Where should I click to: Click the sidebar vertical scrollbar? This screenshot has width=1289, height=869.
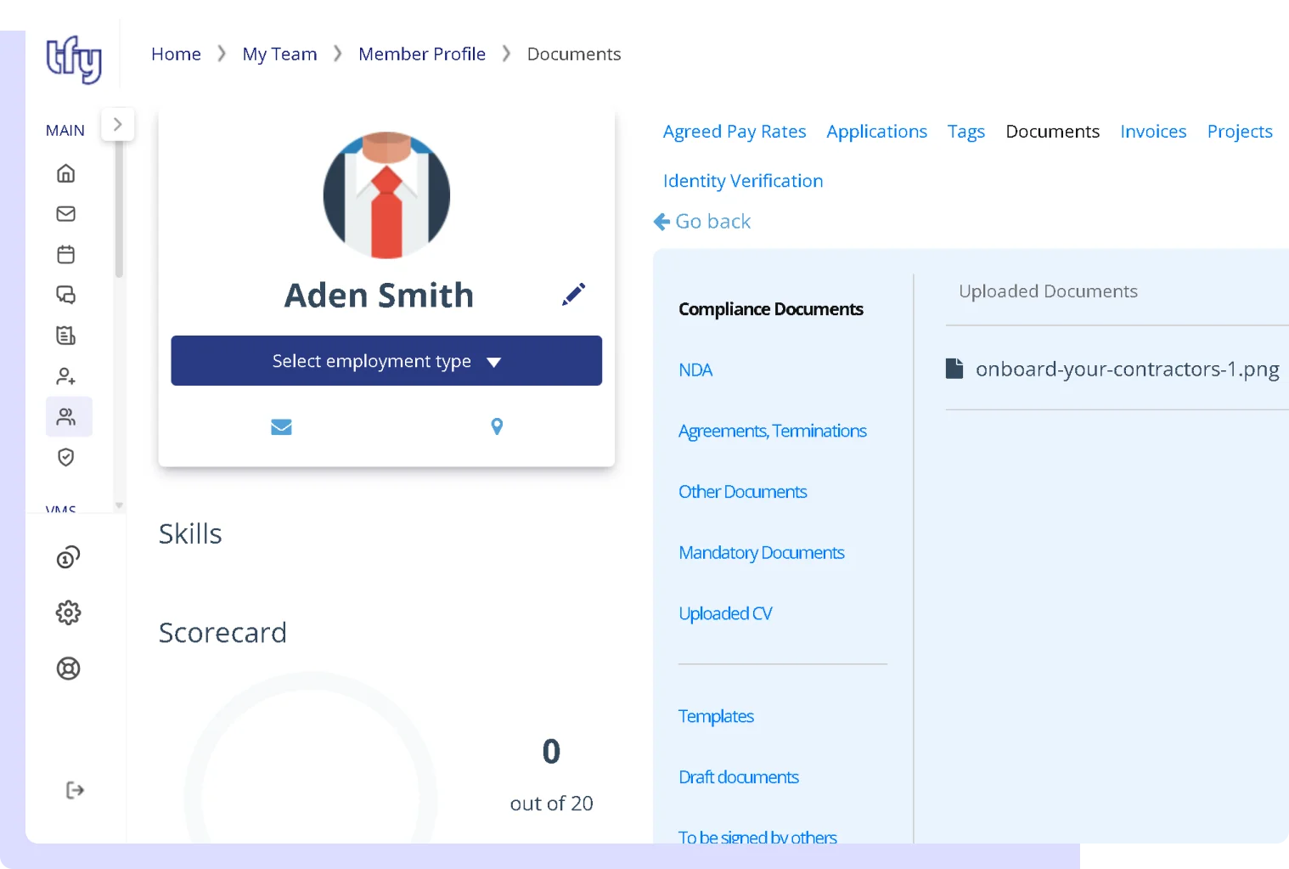[119, 210]
